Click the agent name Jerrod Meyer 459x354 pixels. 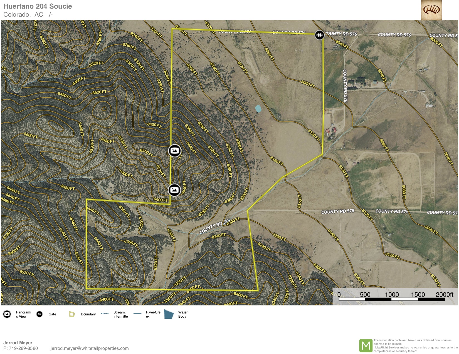coord(18,343)
